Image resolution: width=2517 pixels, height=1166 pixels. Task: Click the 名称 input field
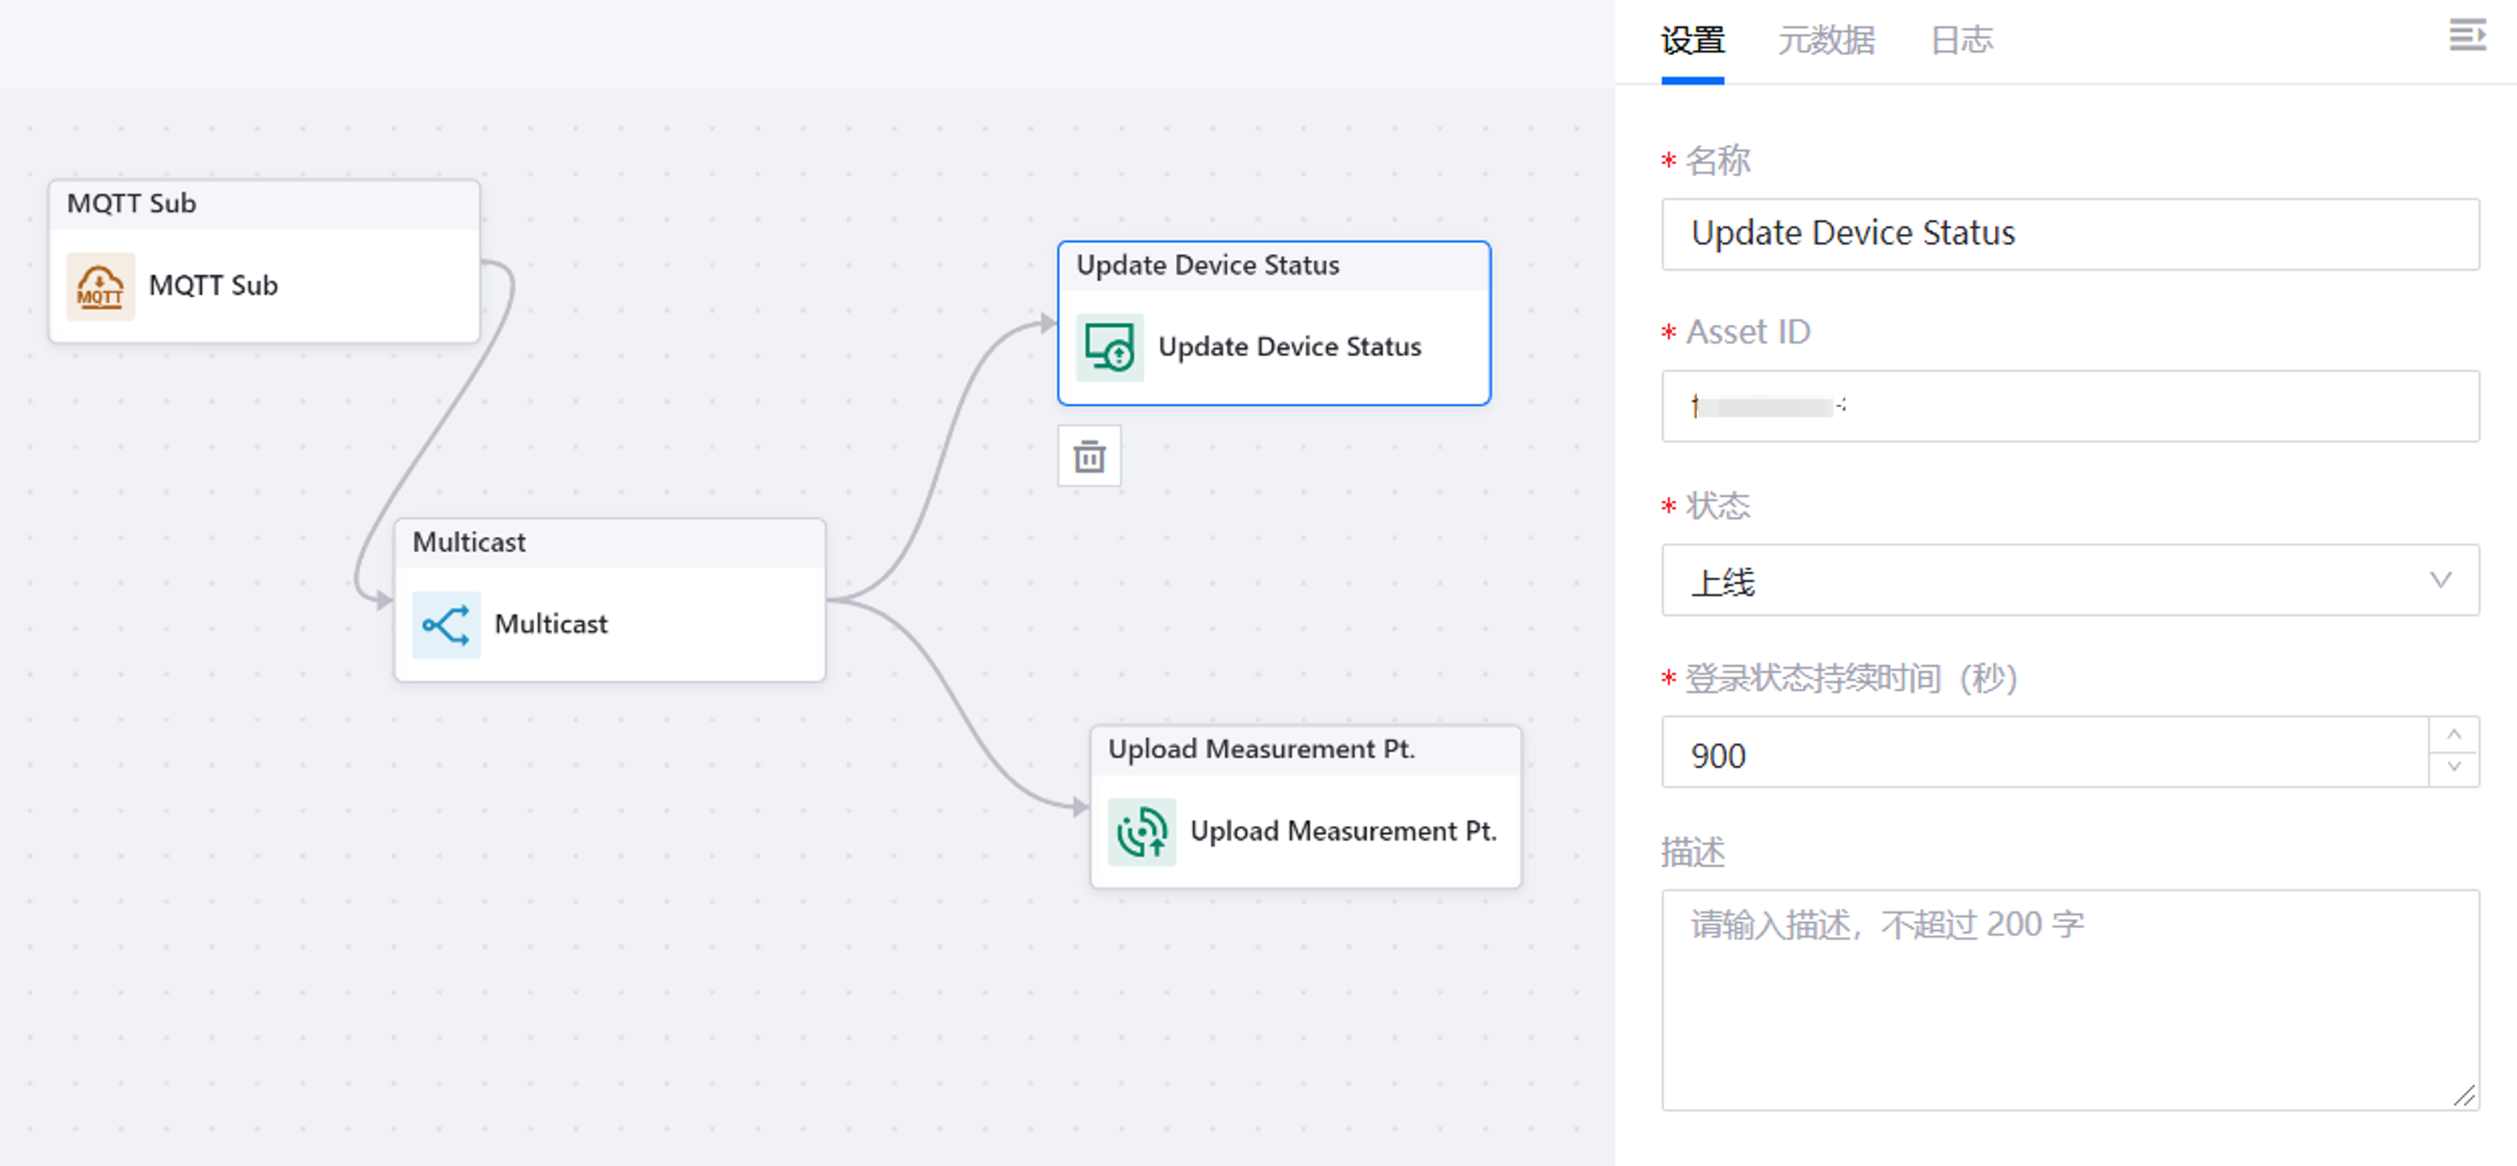2069,235
